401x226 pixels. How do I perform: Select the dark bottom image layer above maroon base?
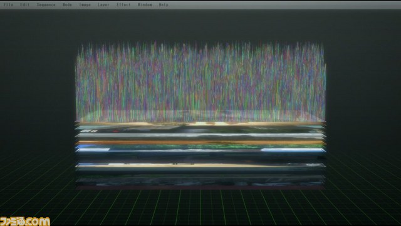pos(200,182)
